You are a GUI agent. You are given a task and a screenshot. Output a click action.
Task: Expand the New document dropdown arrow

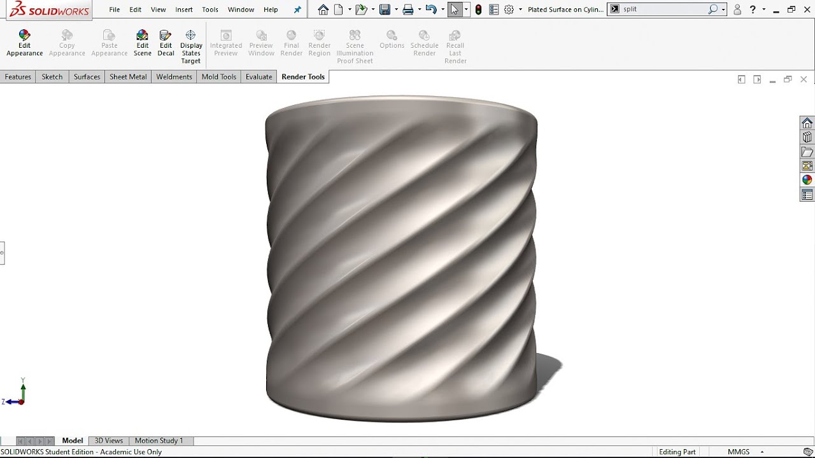coord(350,10)
